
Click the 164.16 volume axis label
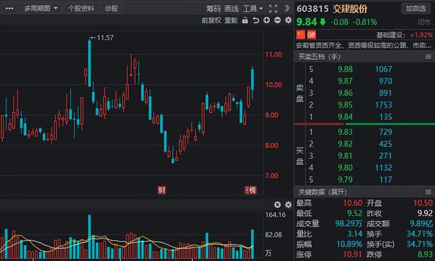[275, 215]
